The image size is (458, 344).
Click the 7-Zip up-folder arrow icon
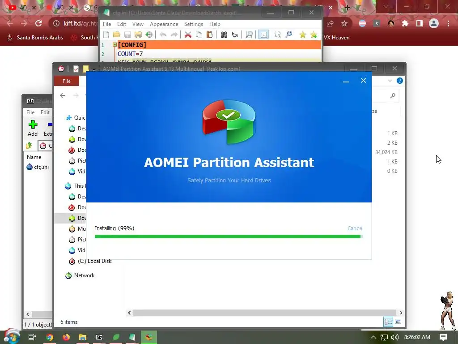click(x=29, y=146)
